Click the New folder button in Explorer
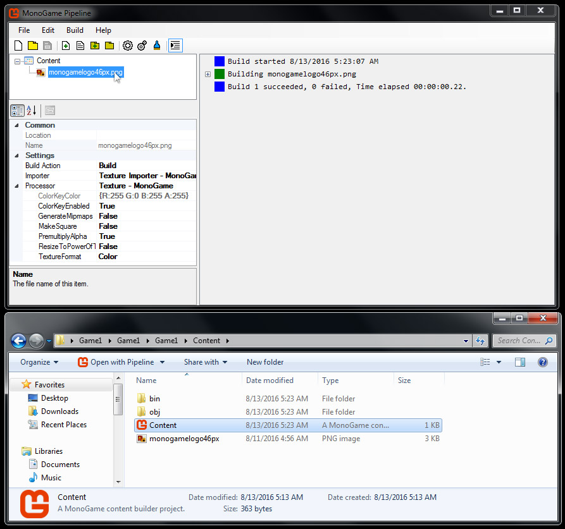This screenshot has height=529, width=565. [265, 362]
